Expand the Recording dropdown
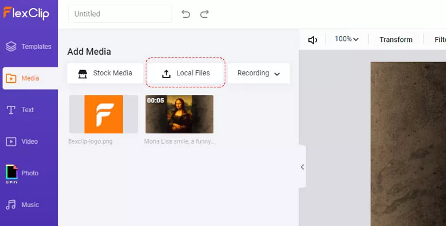 tap(259, 73)
